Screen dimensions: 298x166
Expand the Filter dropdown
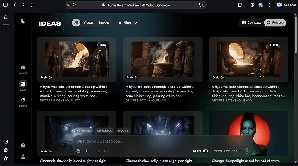click(127, 23)
